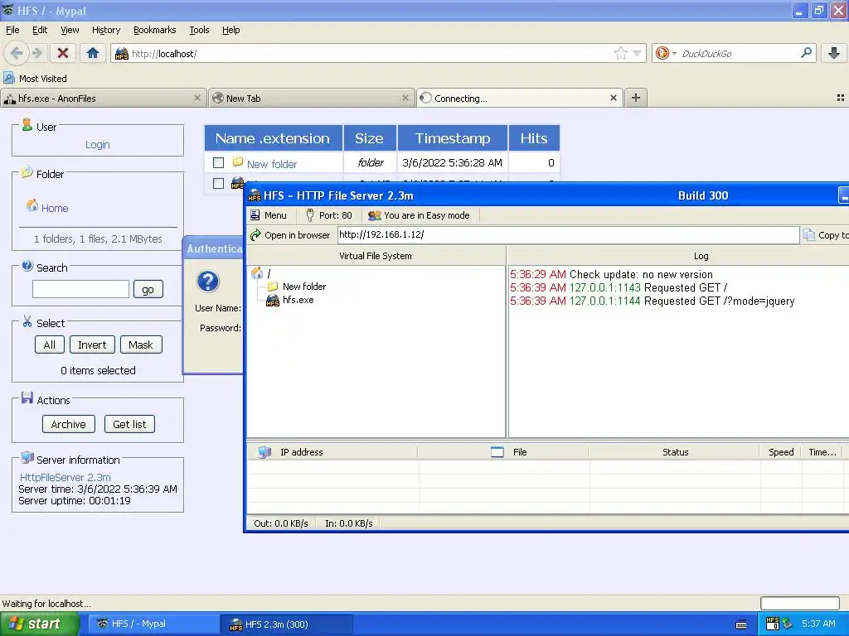Screen dimensions: 849x636
Task: Open the File menu
Action: [x=12, y=30]
